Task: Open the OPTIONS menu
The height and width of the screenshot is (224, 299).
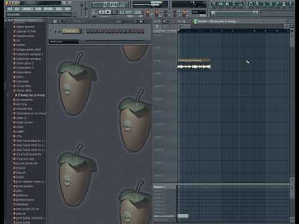Action: 49,9
